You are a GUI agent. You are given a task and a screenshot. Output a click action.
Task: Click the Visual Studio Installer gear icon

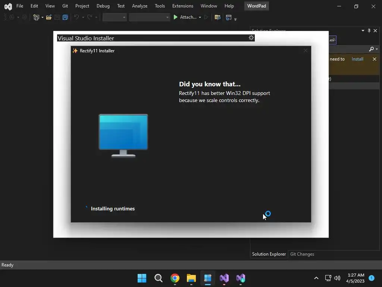(x=251, y=38)
